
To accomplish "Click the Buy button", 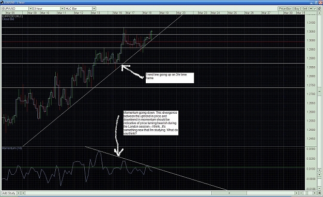I will pyautogui.click(x=297, y=8).
